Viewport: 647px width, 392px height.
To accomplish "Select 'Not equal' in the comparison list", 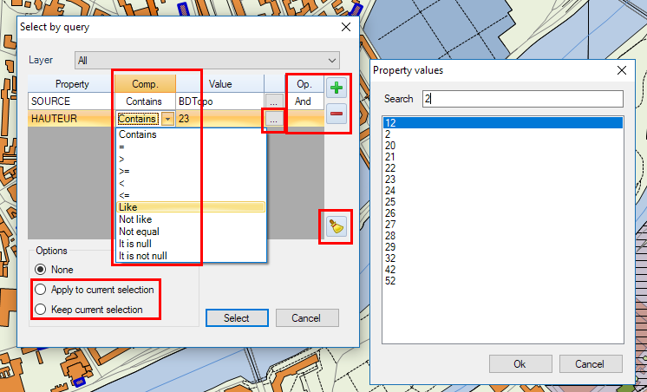I will point(139,232).
